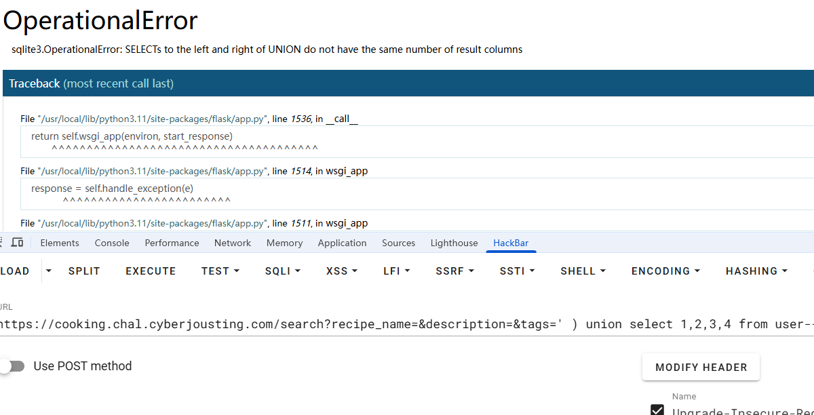The height and width of the screenshot is (415, 814).
Task: Open the LOAD split-button dropdown arrow
Action: (49, 271)
